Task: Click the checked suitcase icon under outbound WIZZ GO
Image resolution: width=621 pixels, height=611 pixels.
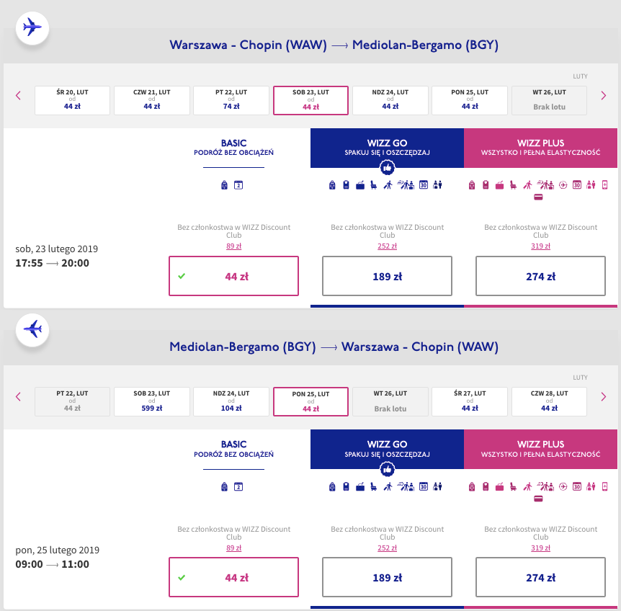Action: point(360,185)
